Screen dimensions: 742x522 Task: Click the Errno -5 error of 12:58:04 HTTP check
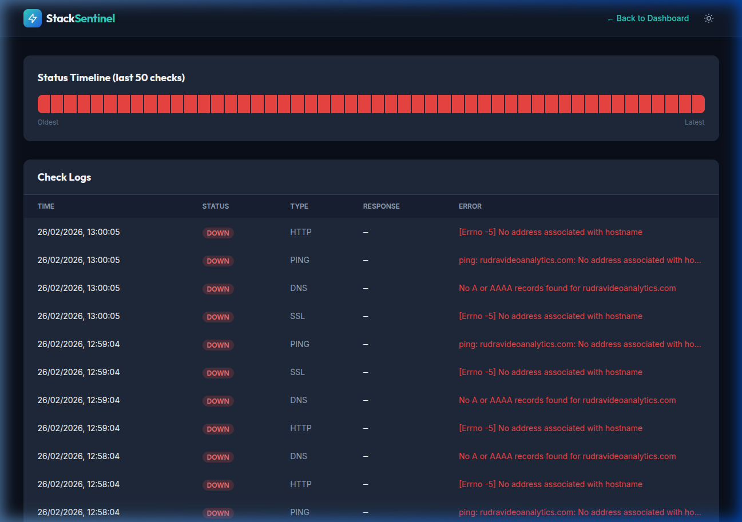click(550, 484)
